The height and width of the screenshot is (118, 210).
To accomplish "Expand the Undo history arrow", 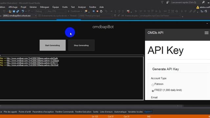I will pos(26,11).
